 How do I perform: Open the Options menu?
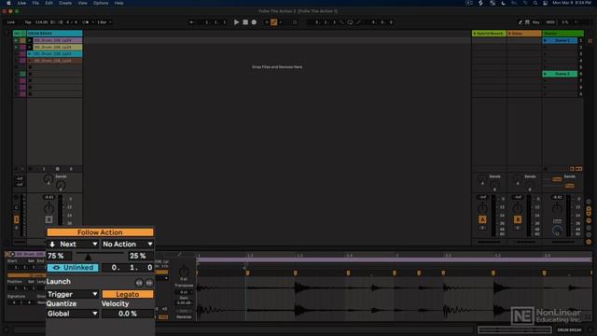pyautogui.click(x=101, y=3)
